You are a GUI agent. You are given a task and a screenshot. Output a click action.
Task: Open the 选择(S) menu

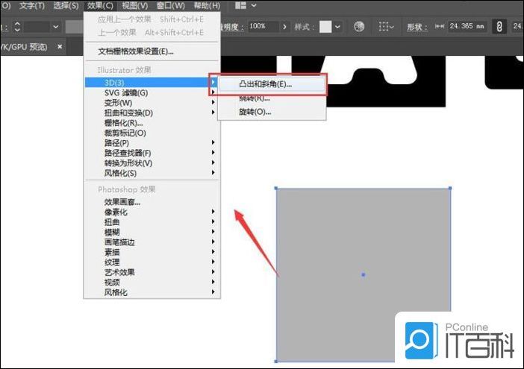(x=66, y=6)
